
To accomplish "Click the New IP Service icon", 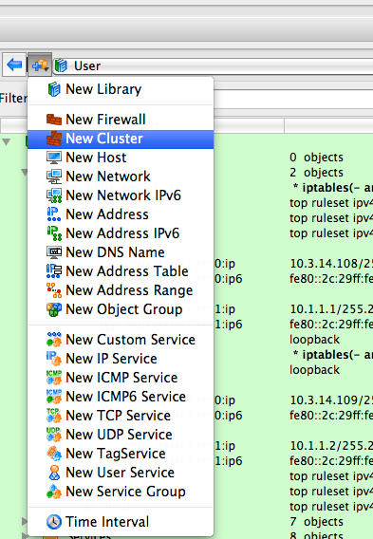I will [54, 359].
